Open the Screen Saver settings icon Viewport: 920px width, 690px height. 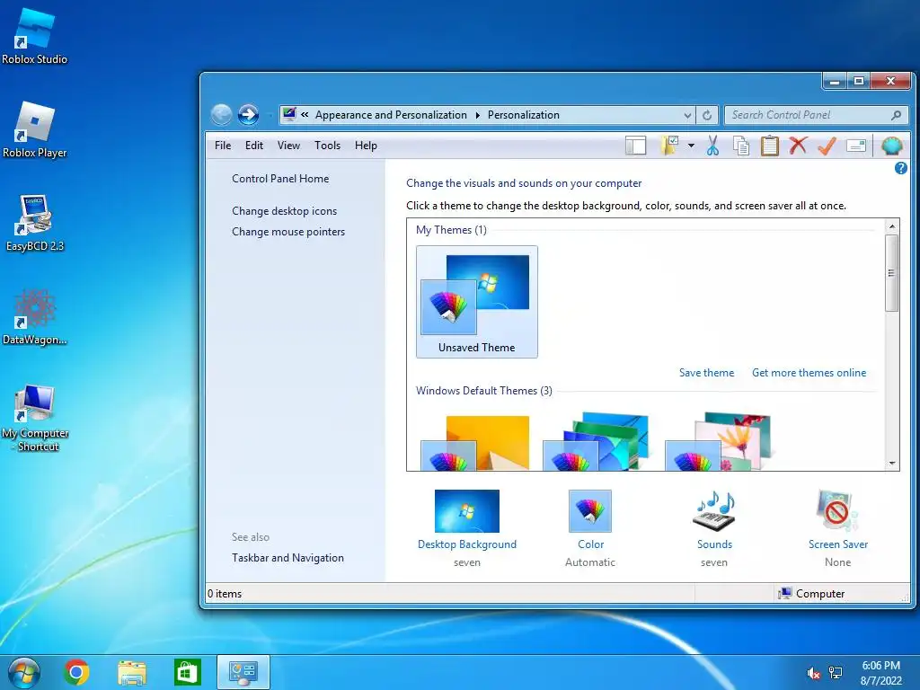click(x=837, y=511)
